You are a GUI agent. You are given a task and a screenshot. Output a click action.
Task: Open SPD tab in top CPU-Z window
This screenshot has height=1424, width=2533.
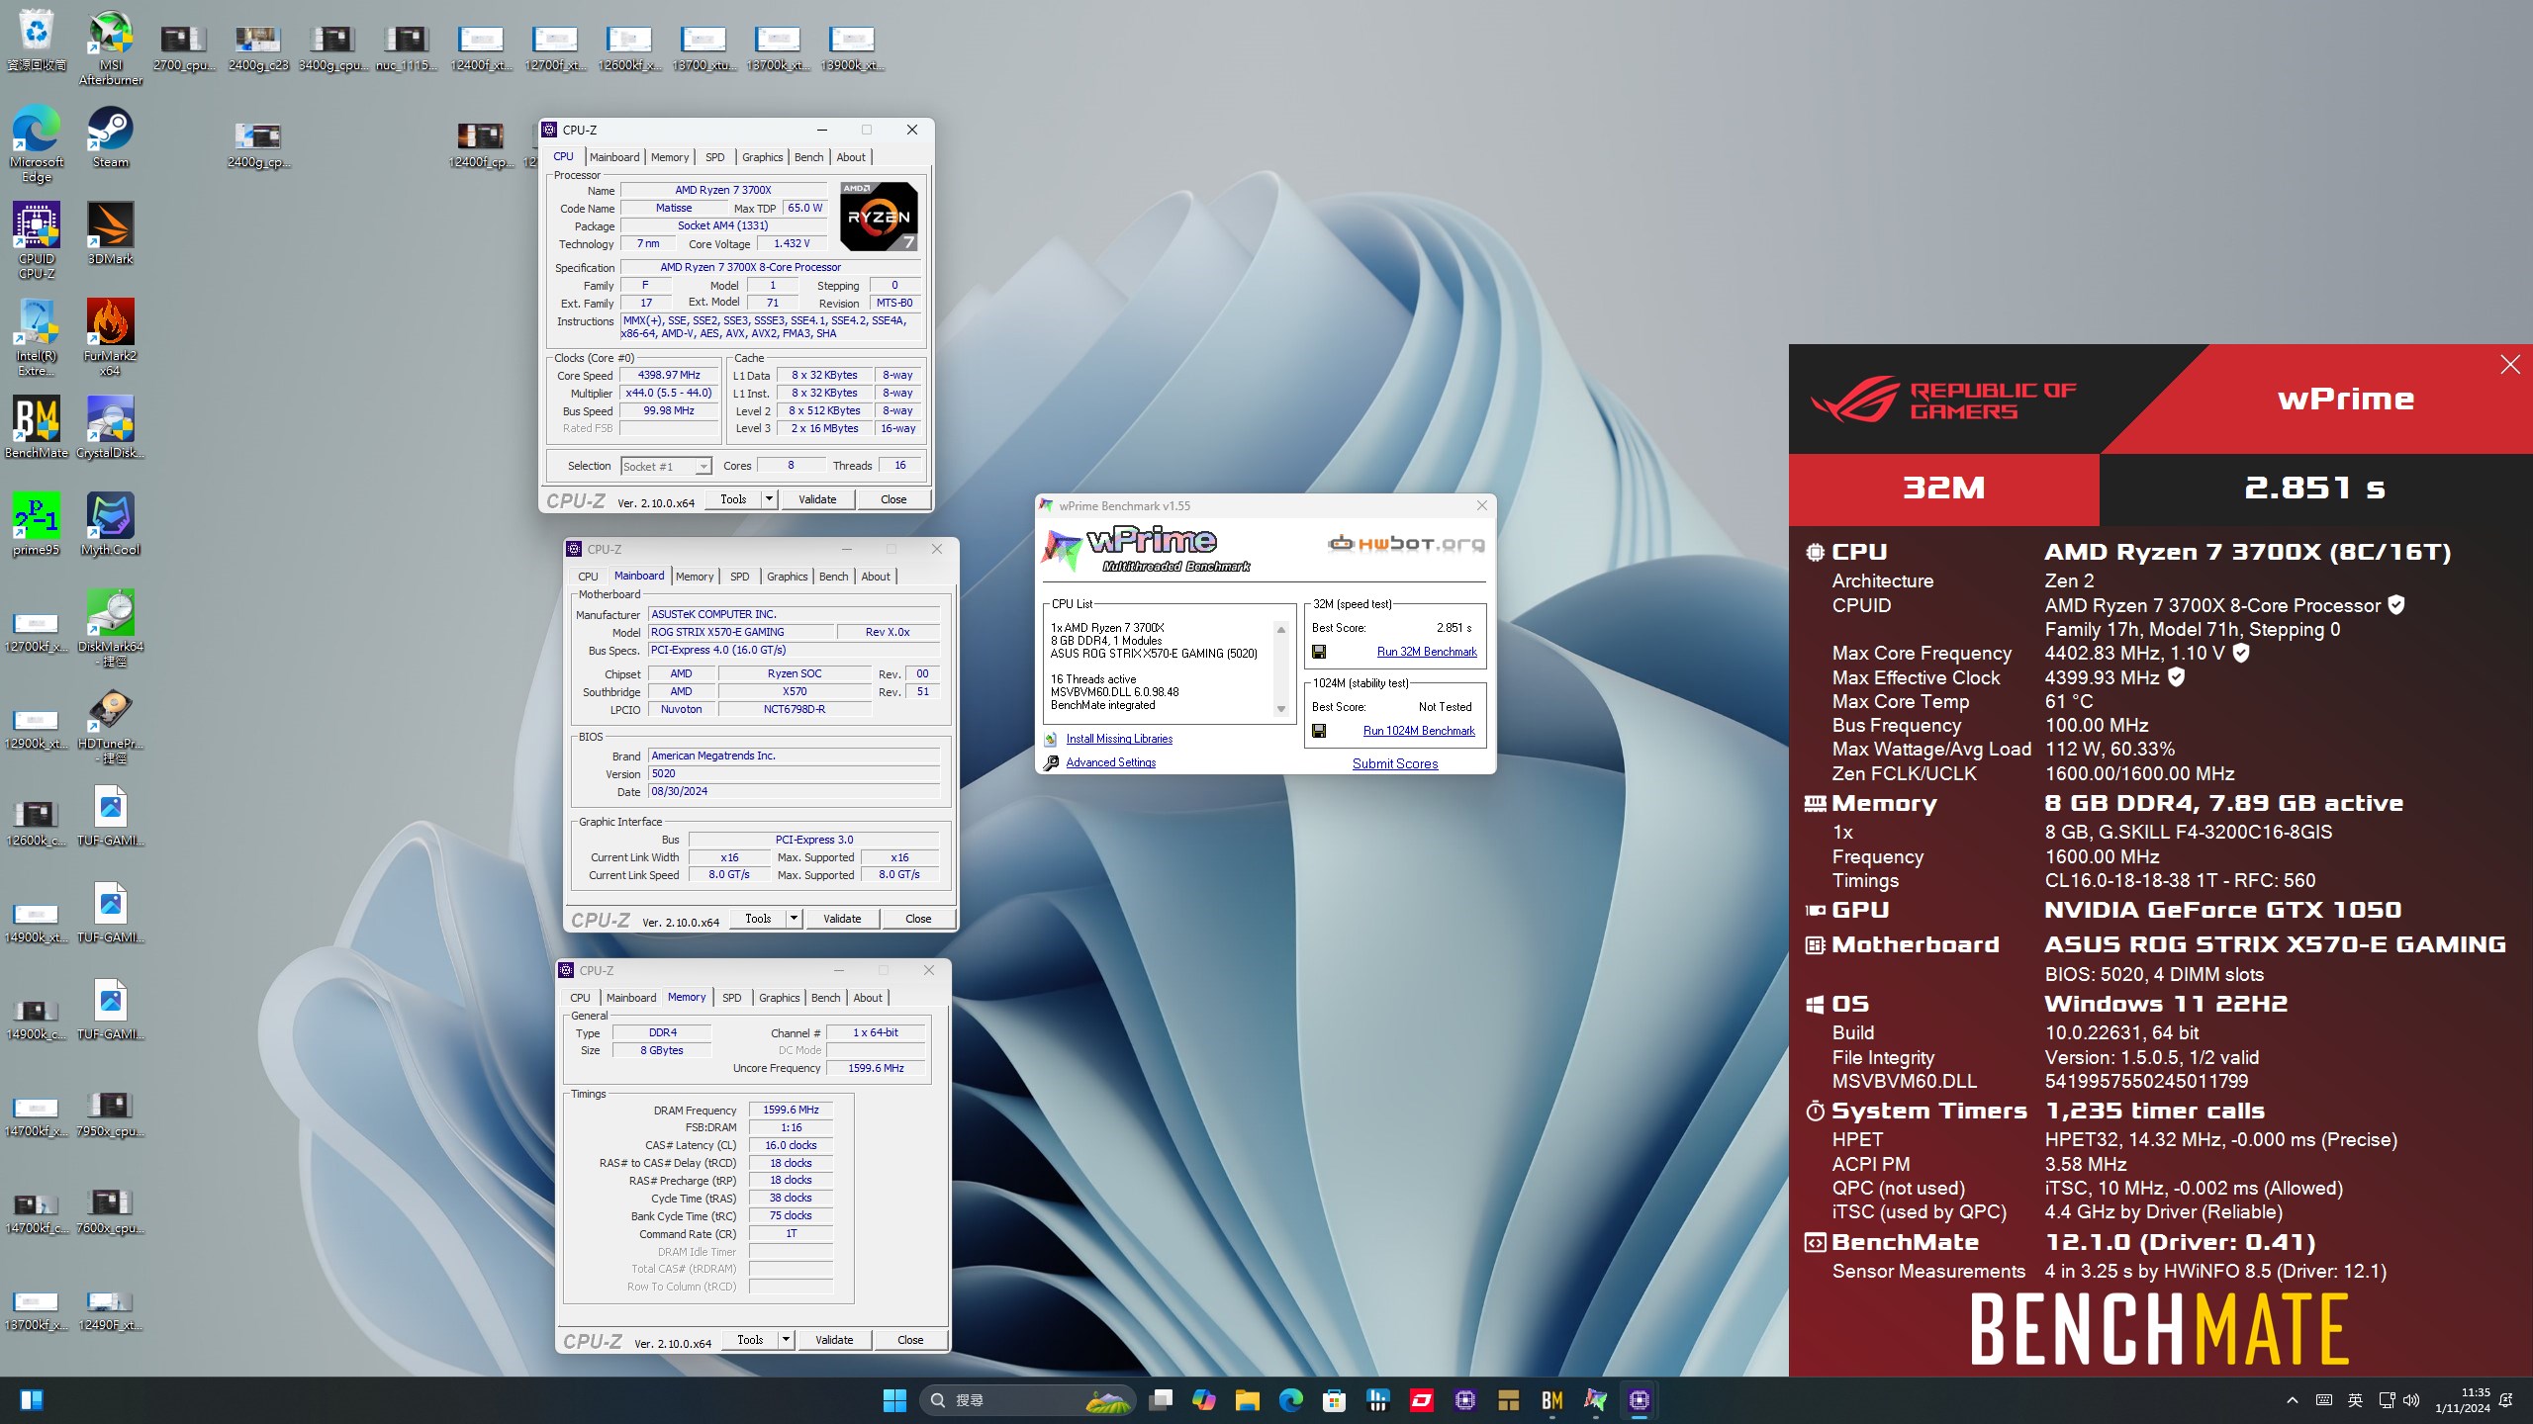714,157
